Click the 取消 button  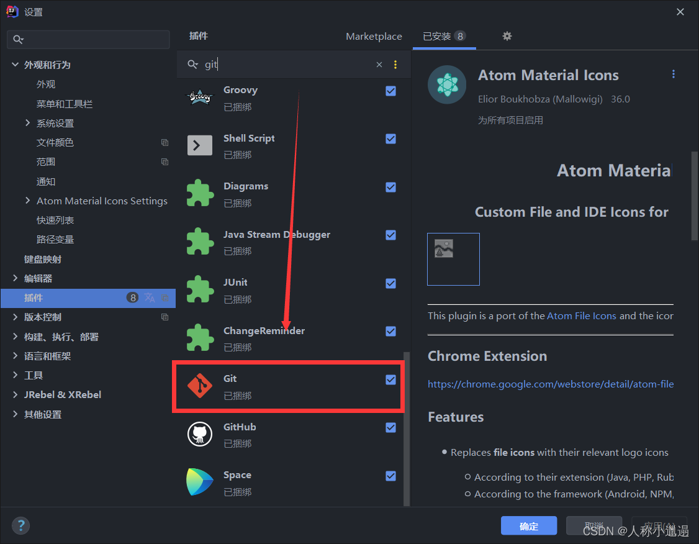click(x=594, y=526)
